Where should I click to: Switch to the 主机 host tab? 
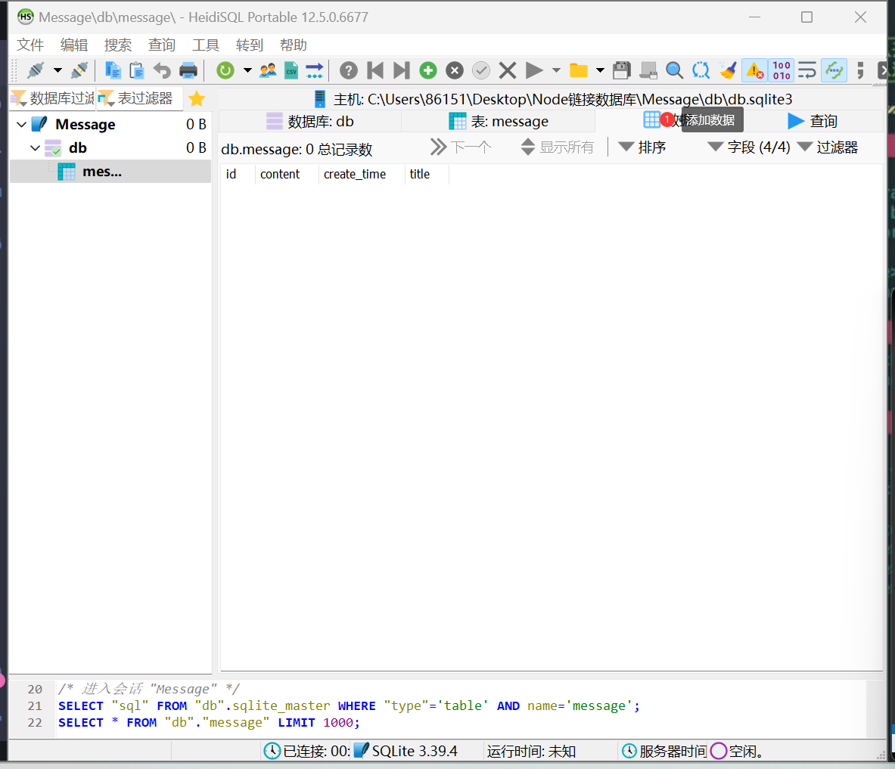(552, 99)
